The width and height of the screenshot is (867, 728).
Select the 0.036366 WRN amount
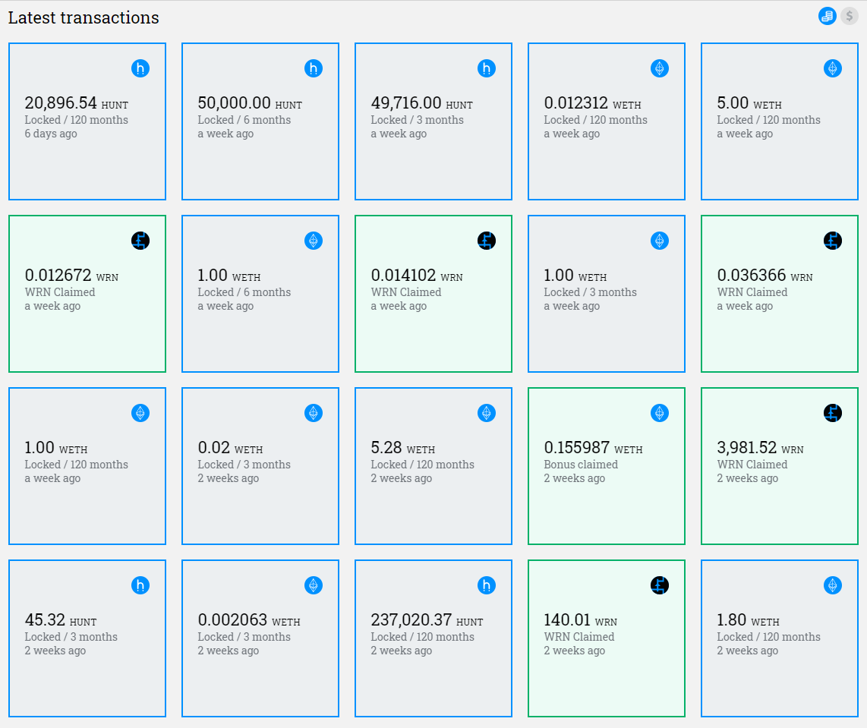coord(765,276)
